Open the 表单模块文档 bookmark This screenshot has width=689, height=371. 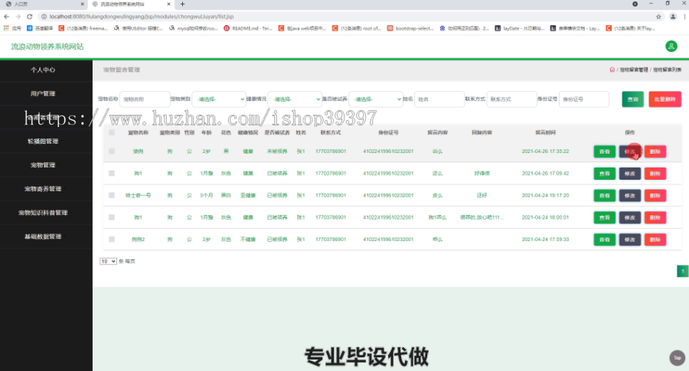pyautogui.click(x=574, y=28)
